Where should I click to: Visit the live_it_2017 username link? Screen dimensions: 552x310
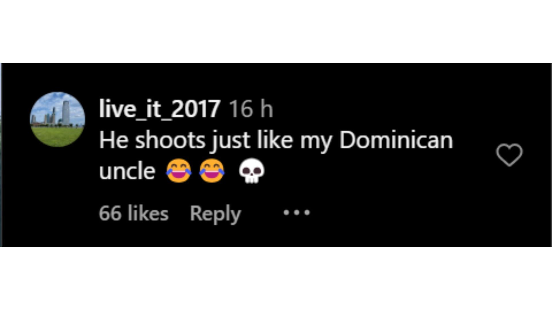(160, 109)
